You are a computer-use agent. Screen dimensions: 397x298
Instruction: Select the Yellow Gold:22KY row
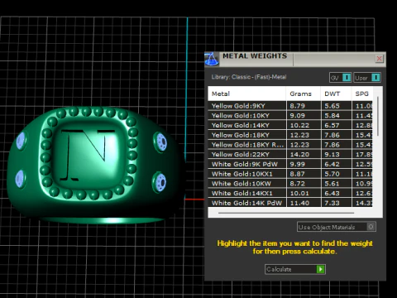[290, 154]
